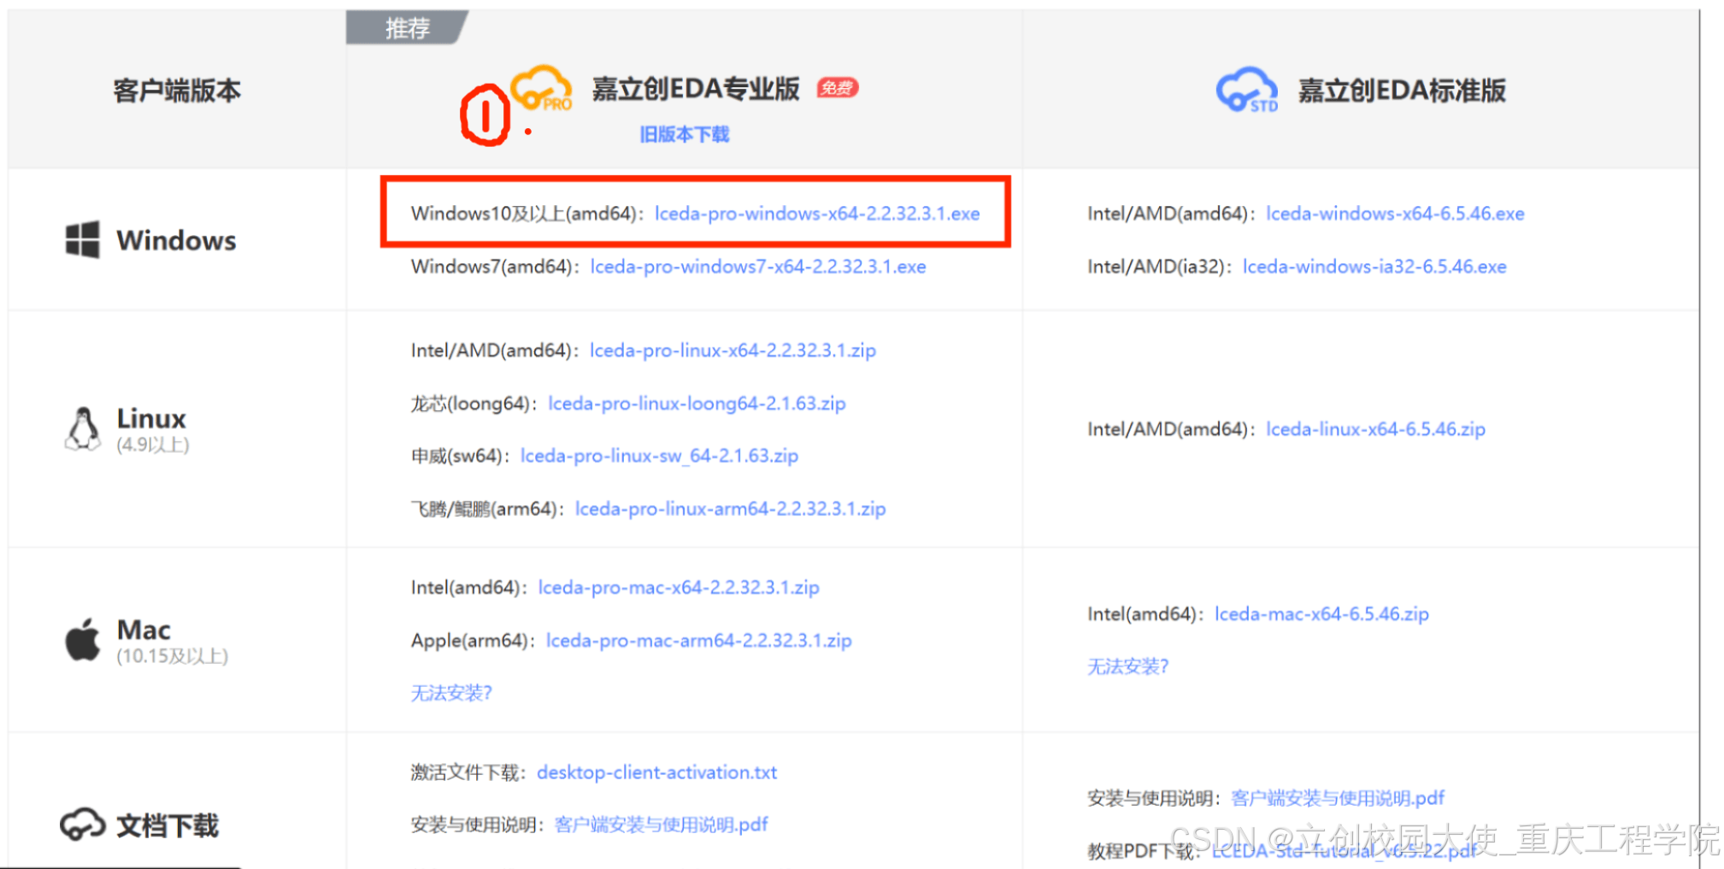This screenshot has height=869, width=1724.
Task: Open Standard edition 客户端安装与使用说明.pdf link
Action: [1338, 798]
